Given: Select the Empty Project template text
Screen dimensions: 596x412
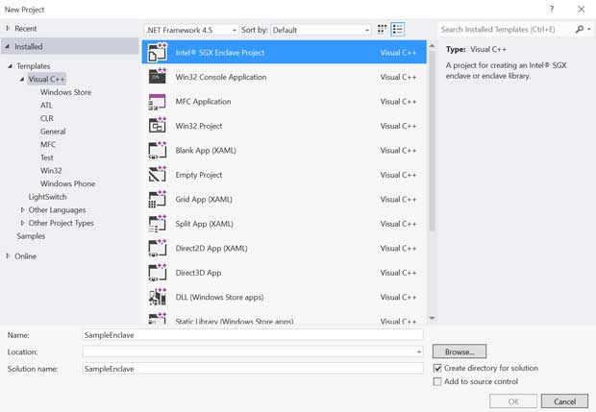Looking at the screenshot, I should [x=198, y=175].
